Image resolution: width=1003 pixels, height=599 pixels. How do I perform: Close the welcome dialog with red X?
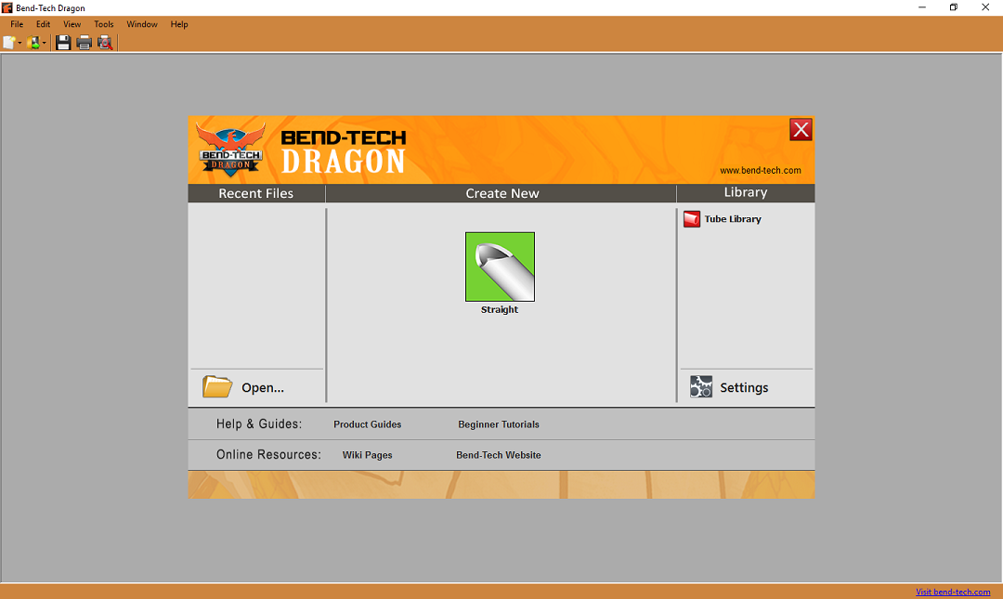pyautogui.click(x=801, y=130)
